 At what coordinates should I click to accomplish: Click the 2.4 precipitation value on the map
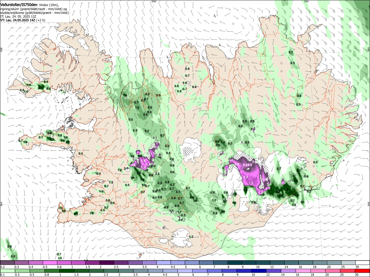click(192, 197)
